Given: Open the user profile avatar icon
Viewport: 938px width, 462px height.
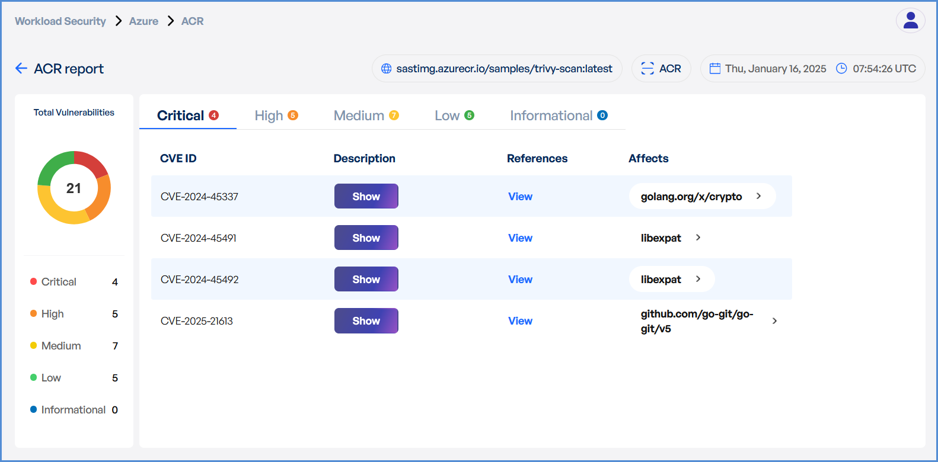Looking at the screenshot, I should coord(910,21).
